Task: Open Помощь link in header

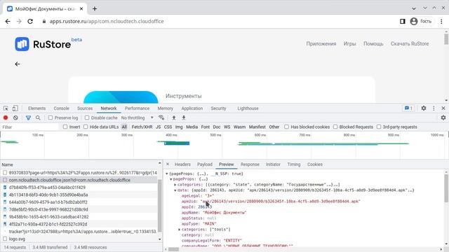Action: pyautogui.click(x=373, y=43)
